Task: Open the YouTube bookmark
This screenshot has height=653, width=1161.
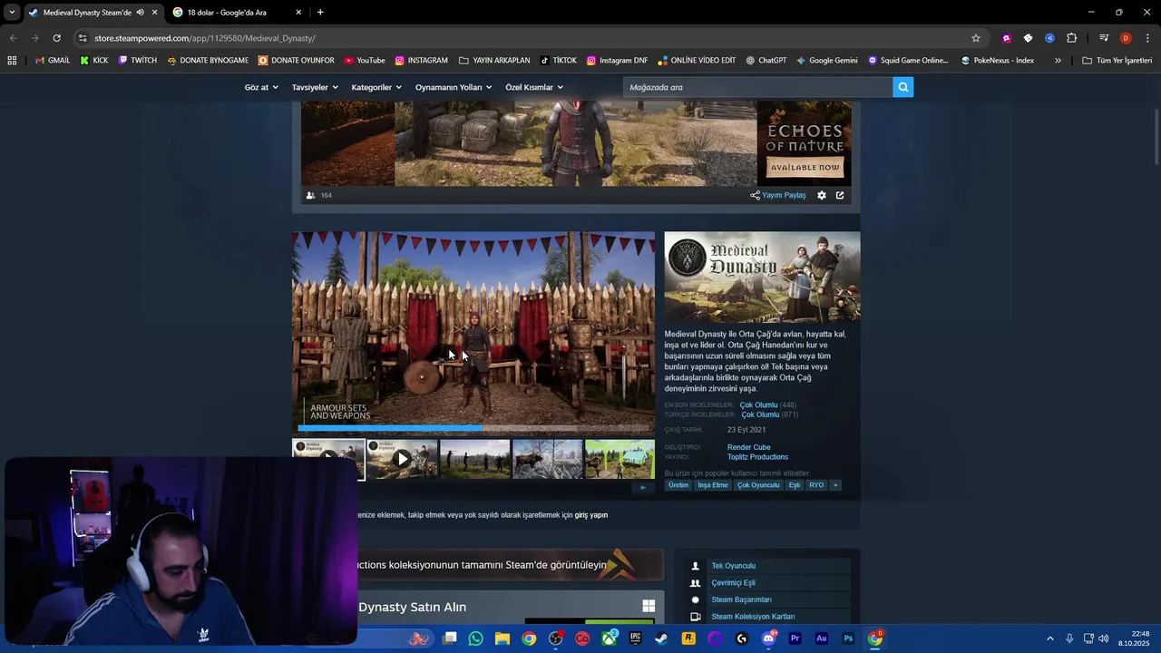Action: [365, 61]
